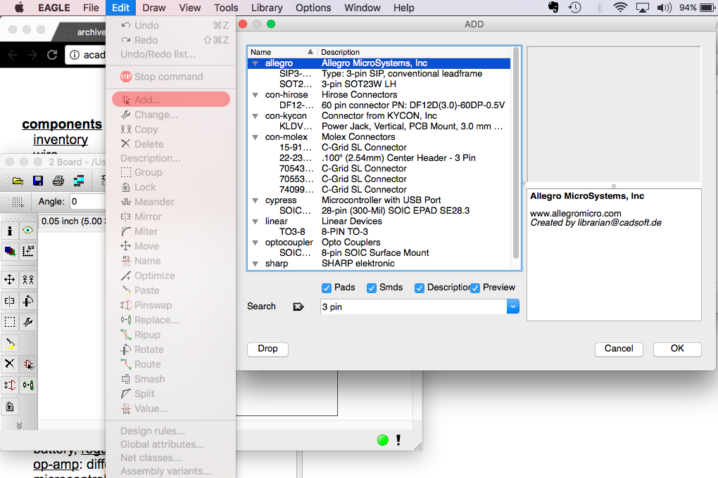
Task: Click the search arrow icon next to Search
Action: pos(298,306)
